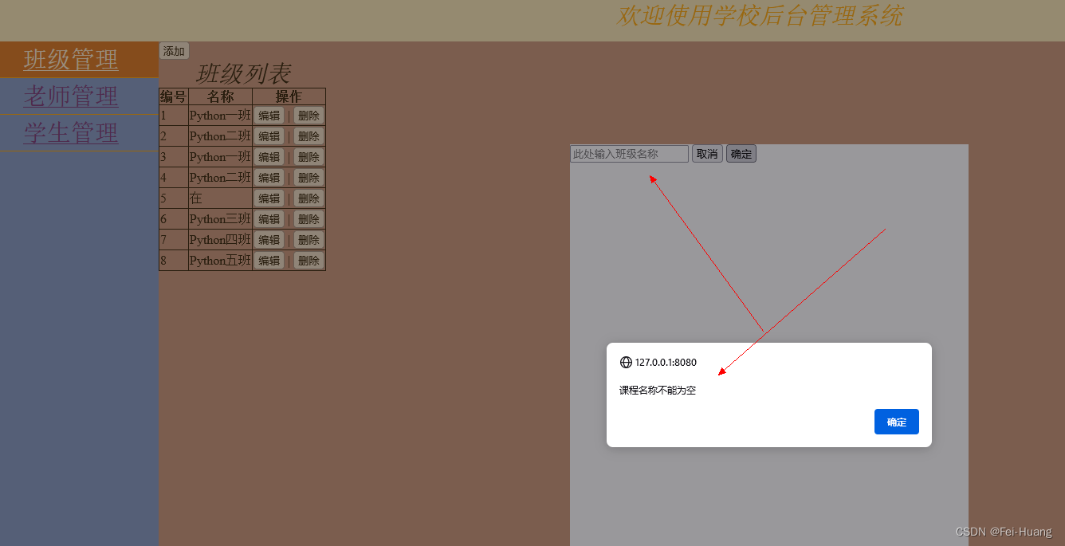The image size is (1065, 546).
Task: Click the Python四班 name cell
Action: pyautogui.click(x=221, y=240)
